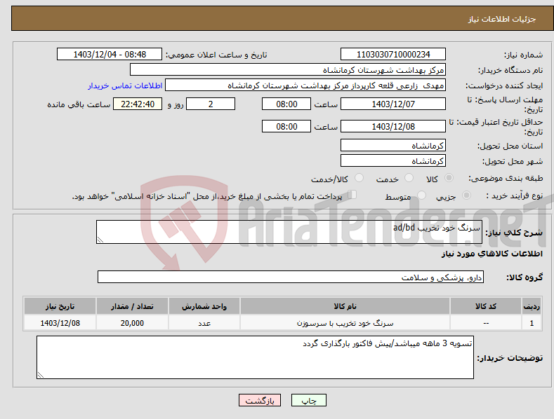This screenshot has width=554, height=419.
Task: Select the خدمت radio button
Action: click(x=409, y=178)
